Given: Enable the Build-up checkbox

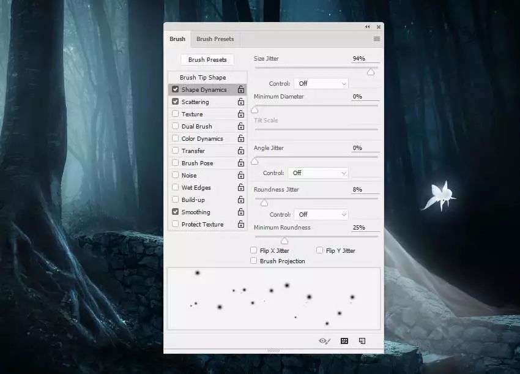Looking at the screenshot, I should (x=176, y=200).
